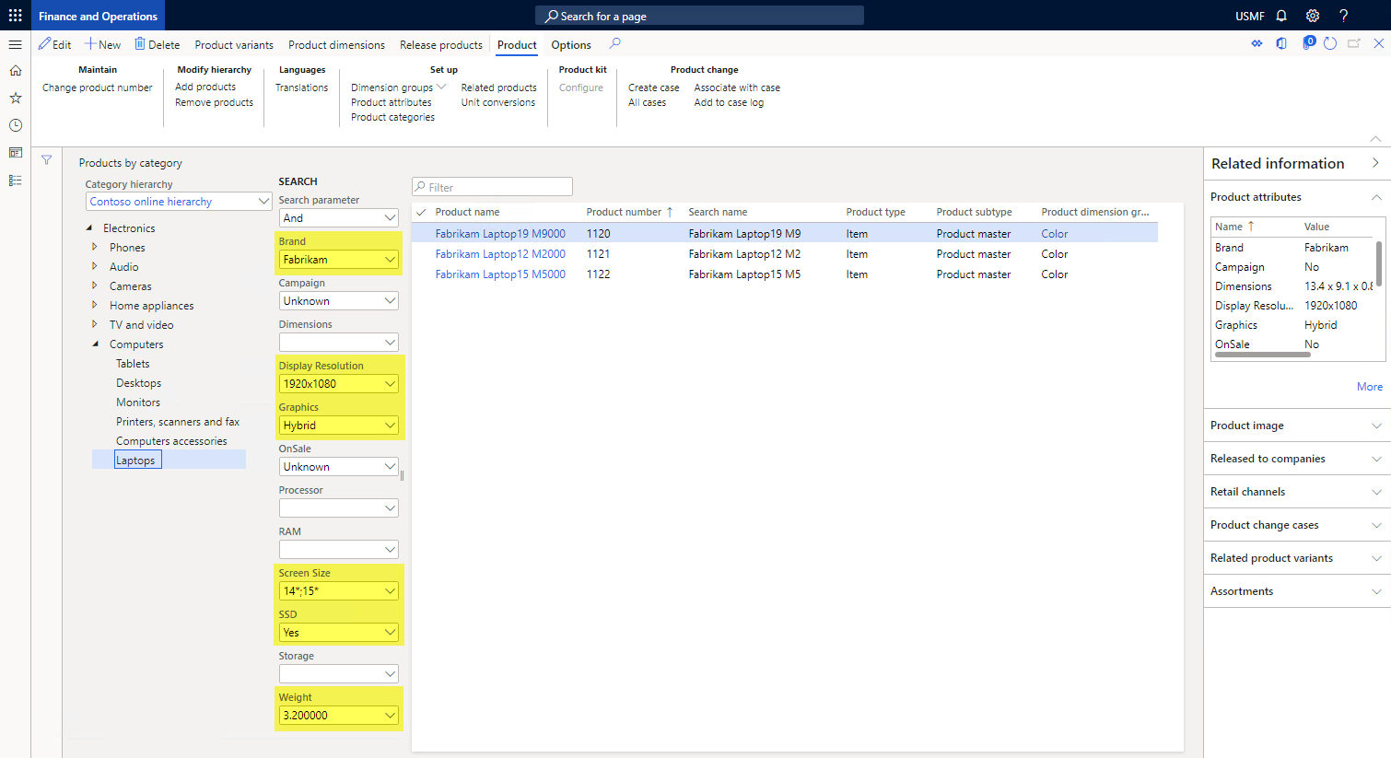
Task: Open Recent items clock icon
Action: (x=16, y=125)
